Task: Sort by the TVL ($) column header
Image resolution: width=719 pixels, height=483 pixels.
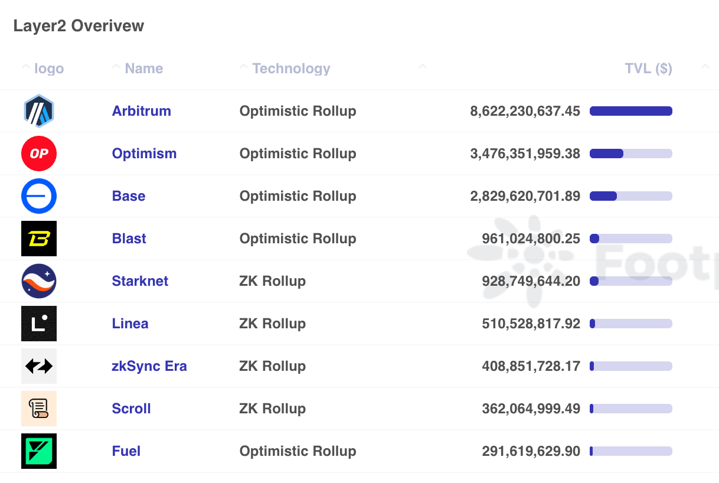Action: 648,68
